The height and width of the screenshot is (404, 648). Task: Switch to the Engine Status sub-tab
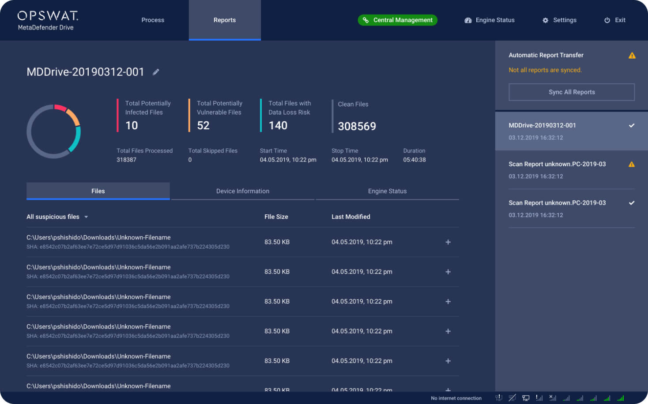coord(387,191)
